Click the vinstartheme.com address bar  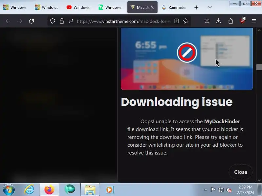point(124,21)
